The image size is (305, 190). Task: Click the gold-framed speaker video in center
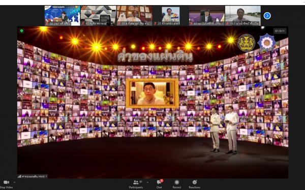[152, 93]
